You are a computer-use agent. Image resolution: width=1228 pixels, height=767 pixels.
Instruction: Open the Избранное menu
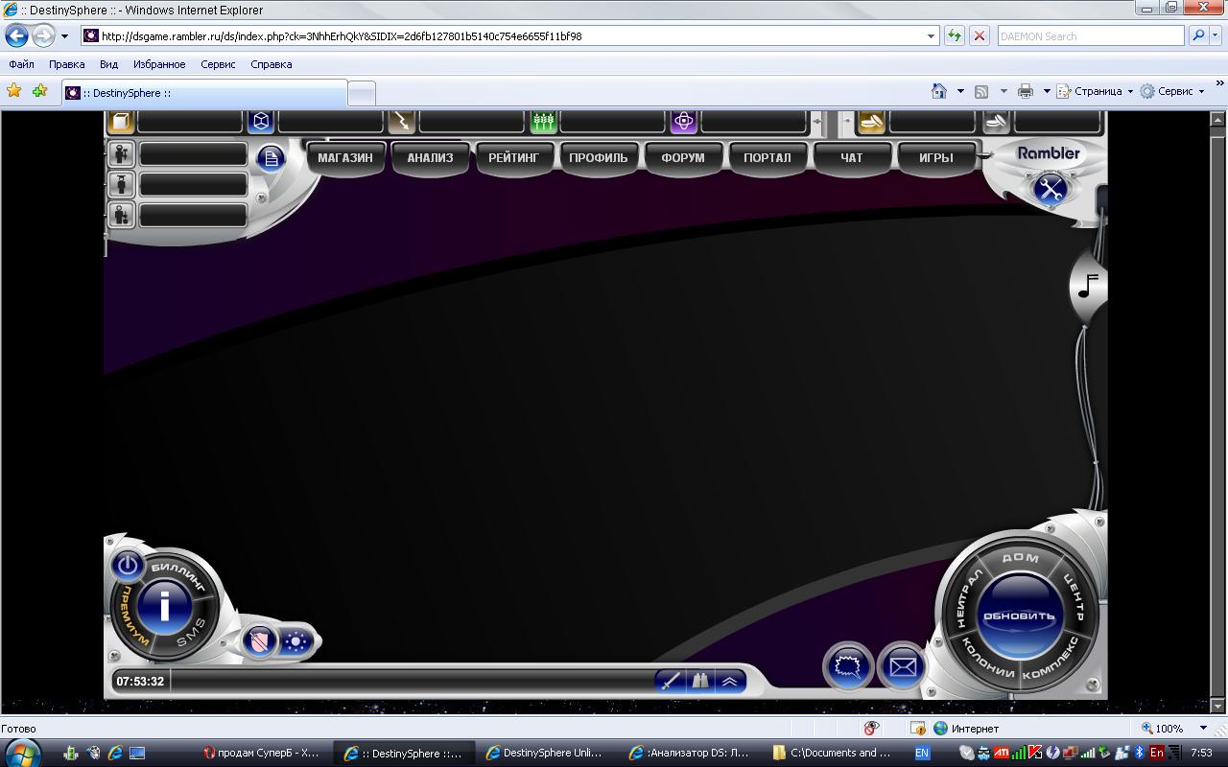point(159,64)
